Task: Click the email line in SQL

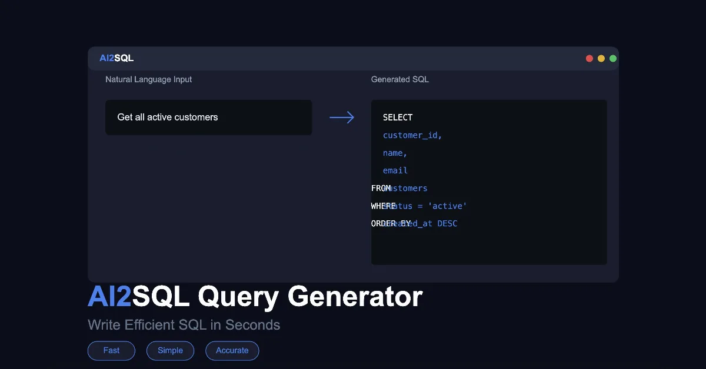Action: 395,170
